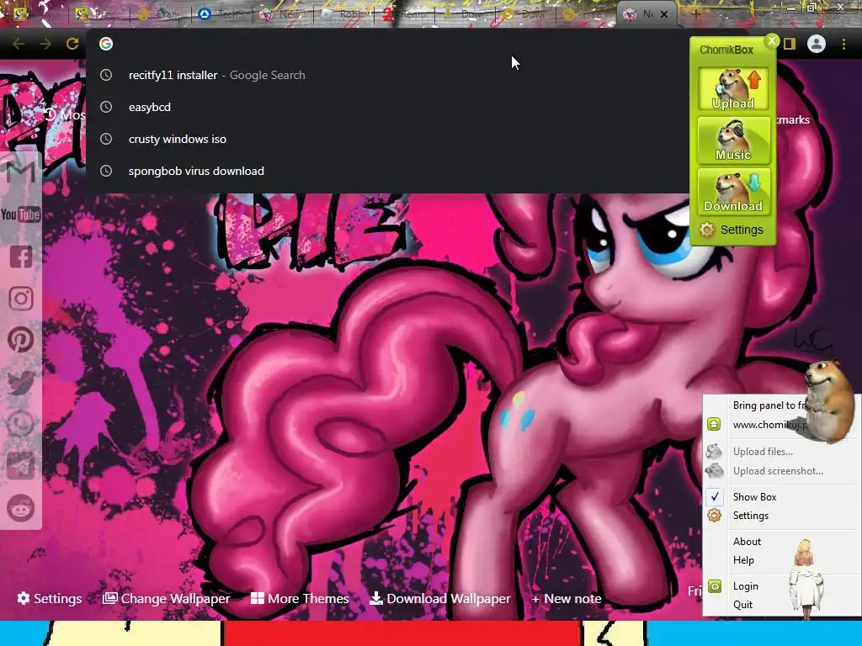Switch to the 'Exam' tab
Screen dimensions: 862x646
[x=161, y=14]
